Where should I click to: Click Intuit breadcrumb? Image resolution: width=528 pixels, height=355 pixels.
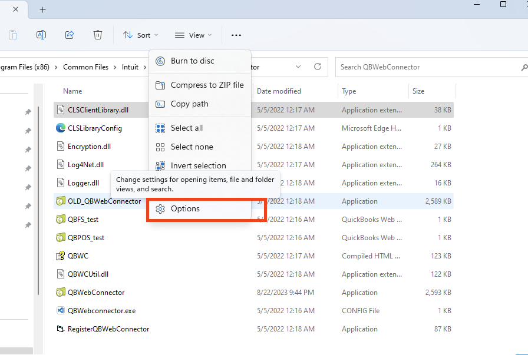tap(130, 67)
